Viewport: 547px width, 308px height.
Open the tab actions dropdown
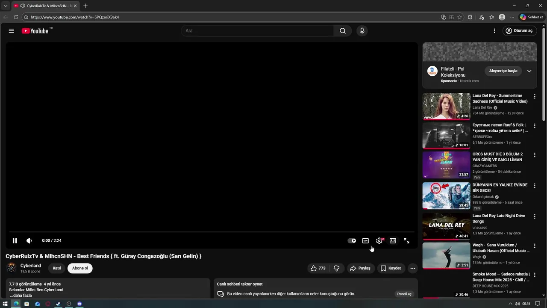pyautogui.click(x=6, y=6)
